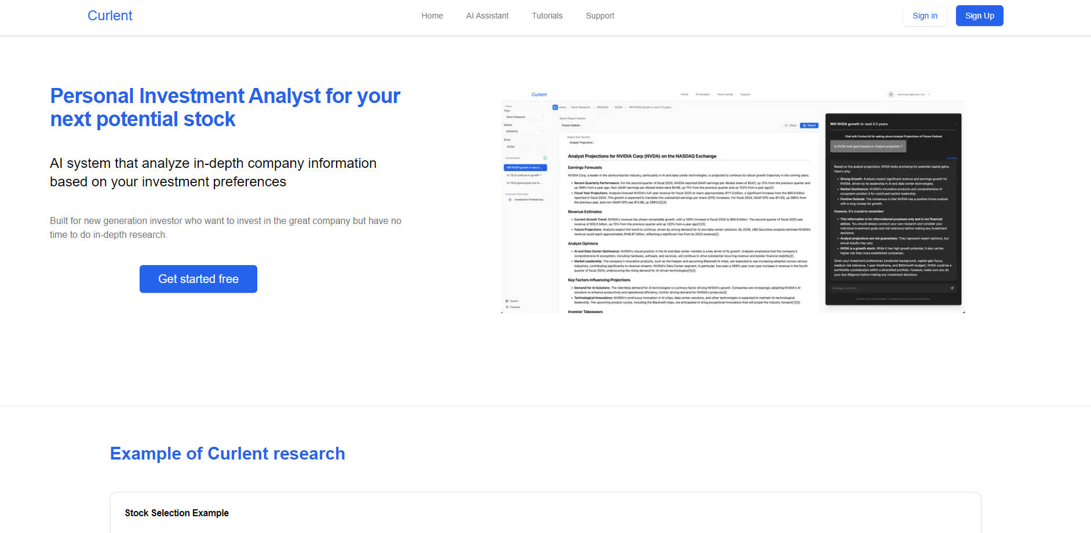Click the blue Report button in preview
Screen dimensions: 1091x533
click(x=809, y=126)
